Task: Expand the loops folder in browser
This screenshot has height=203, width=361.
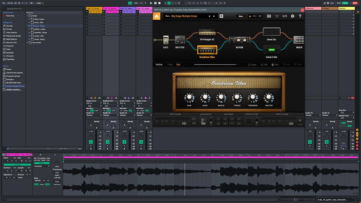Action: [28, 16]
